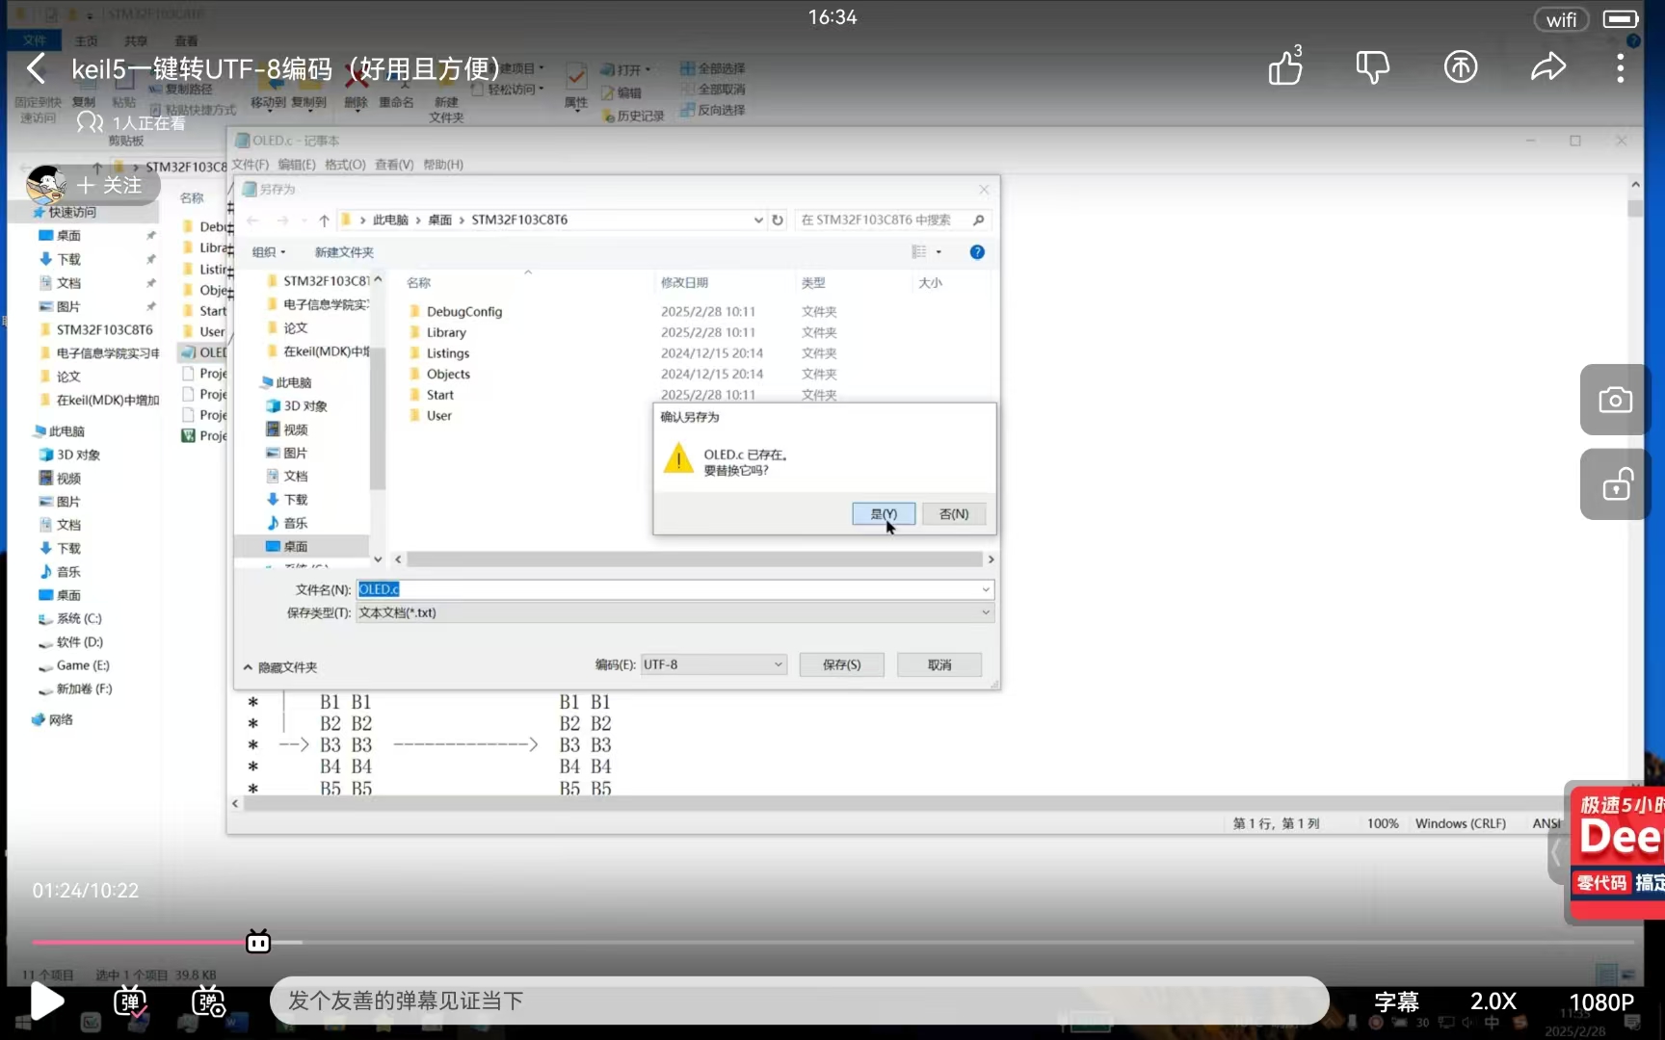The width and height of the screenshot is (1665, 1040).
Task: Click the search box for STM32F103C8T6
Action: click(893, 220)
